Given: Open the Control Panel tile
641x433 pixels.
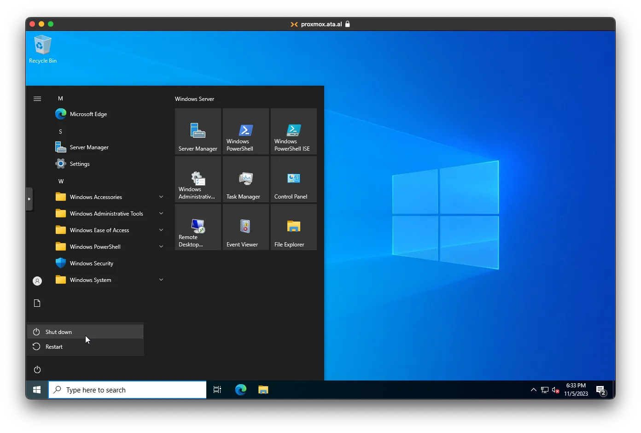Looking at the screenshot, I should tap(294, 179).
